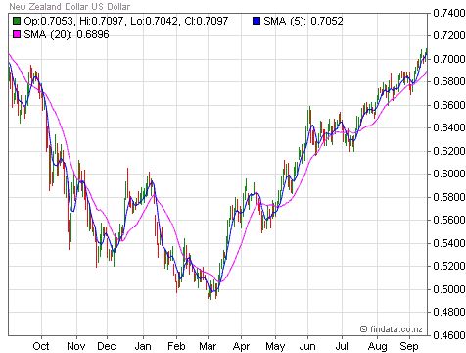Image resolution: width=466 pixels, height=353 pixels.
Task: Click the 0.6000 y-axis value
Action: click(449, 174)
